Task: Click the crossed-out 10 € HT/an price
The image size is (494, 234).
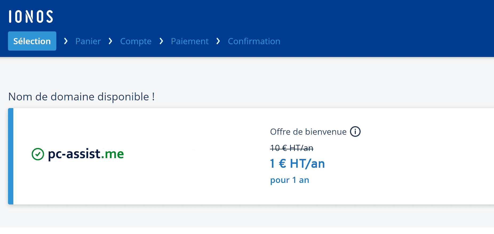Action: pos(292,148)
